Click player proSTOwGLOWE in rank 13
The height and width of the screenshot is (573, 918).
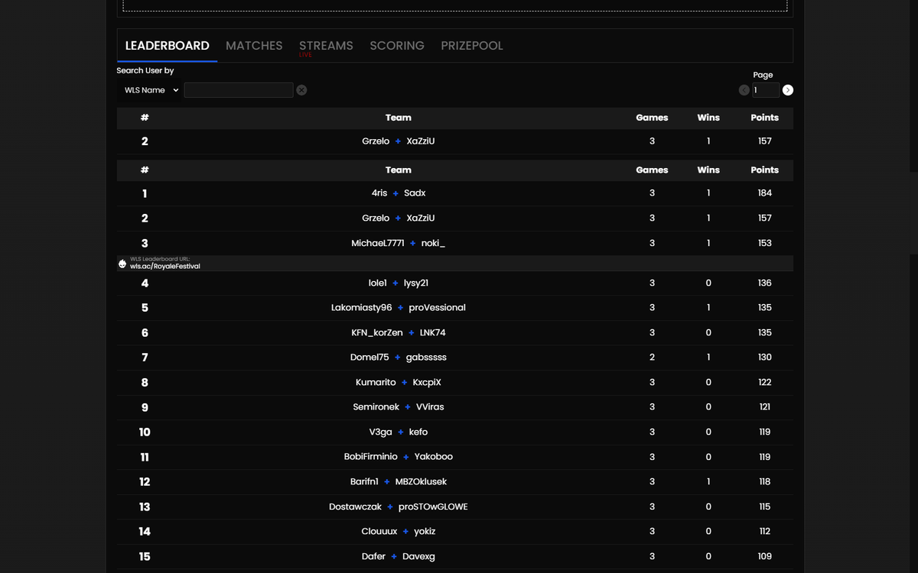[x=433, y=507]
